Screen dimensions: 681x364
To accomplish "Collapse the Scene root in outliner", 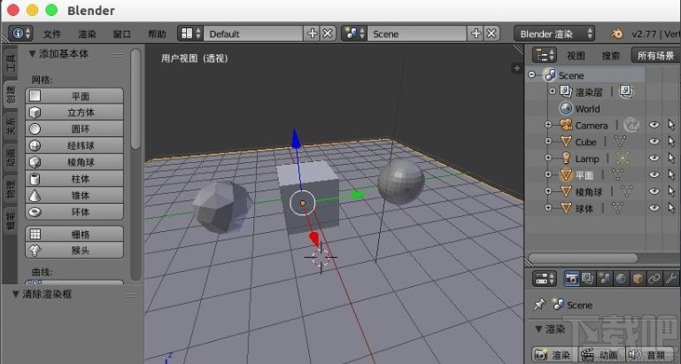I will [x=531, y=74].
